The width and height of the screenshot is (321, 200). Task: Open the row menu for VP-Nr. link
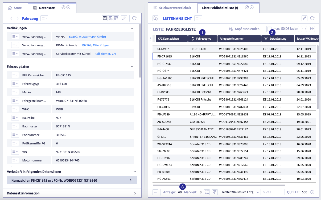click(15, 37)
